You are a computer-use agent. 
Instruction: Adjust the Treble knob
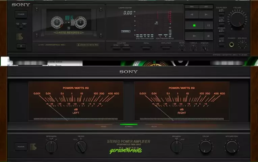[193, 48]
